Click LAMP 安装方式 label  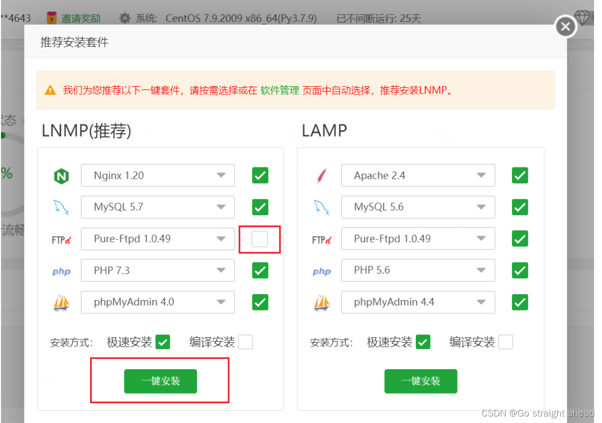(332, 343)
